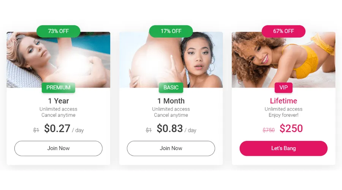Select the green PREMIUM label
The height and width of the screenshot is (190, 342).
58,88
